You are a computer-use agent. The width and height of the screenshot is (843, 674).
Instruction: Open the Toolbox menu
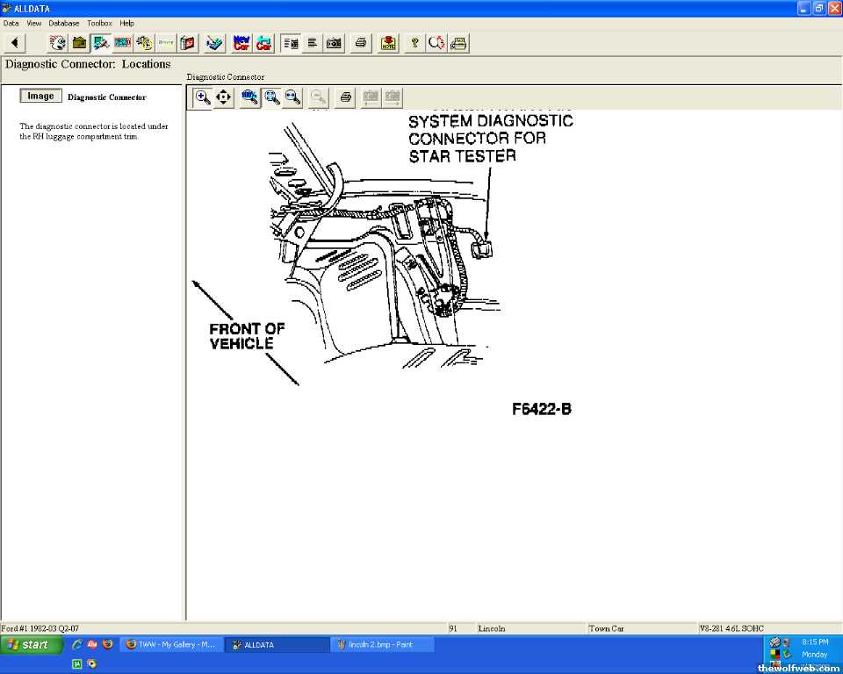tap(99, 23)
